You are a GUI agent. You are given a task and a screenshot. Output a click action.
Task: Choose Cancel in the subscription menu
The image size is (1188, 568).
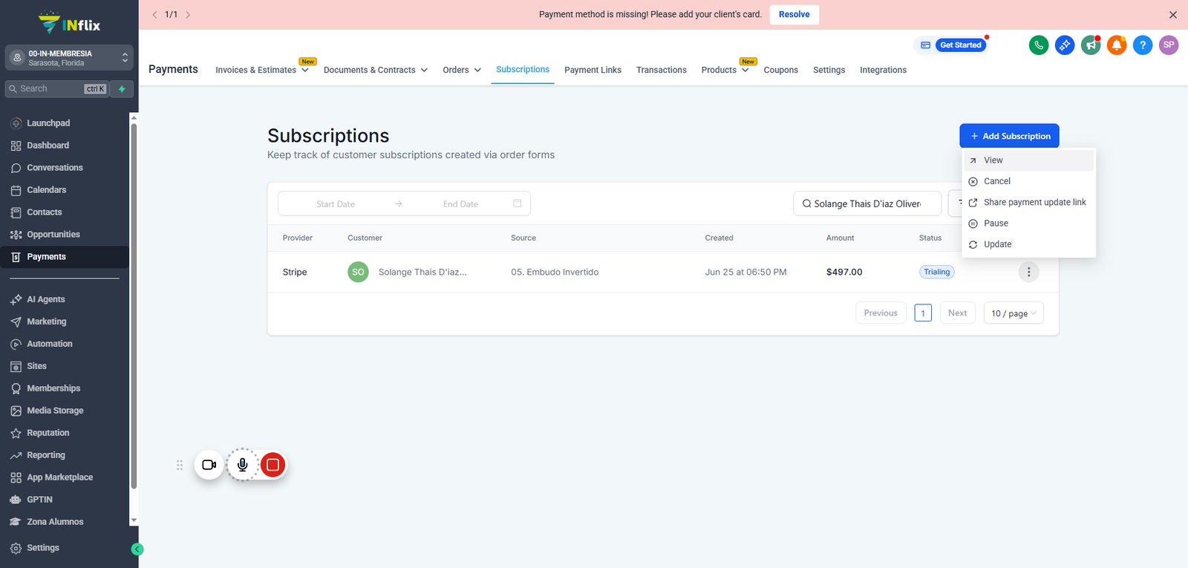pyautogui.click(x=1029, y=181)
